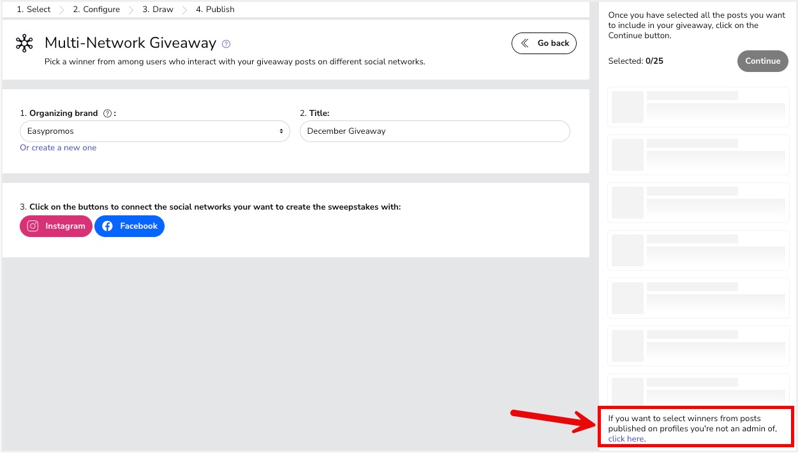The width and height of the screenshot is (798, 453).
Task: Expand the Organizing brand dropdown
Action: [154, 131]
